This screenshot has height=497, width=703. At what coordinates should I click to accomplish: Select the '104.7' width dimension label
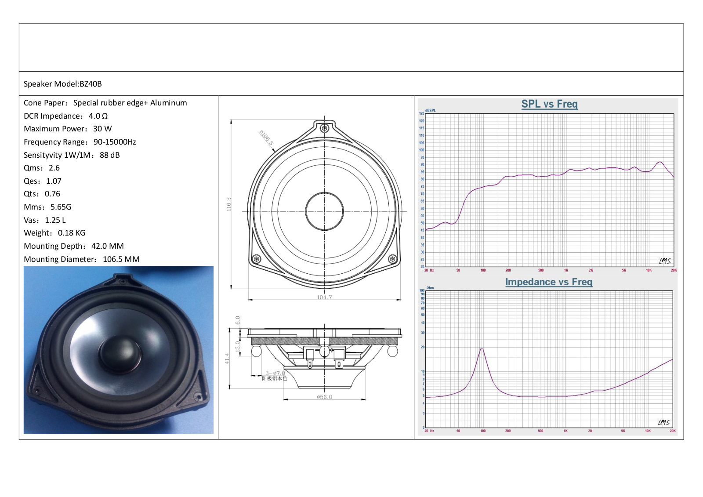[x=324, y=297]
